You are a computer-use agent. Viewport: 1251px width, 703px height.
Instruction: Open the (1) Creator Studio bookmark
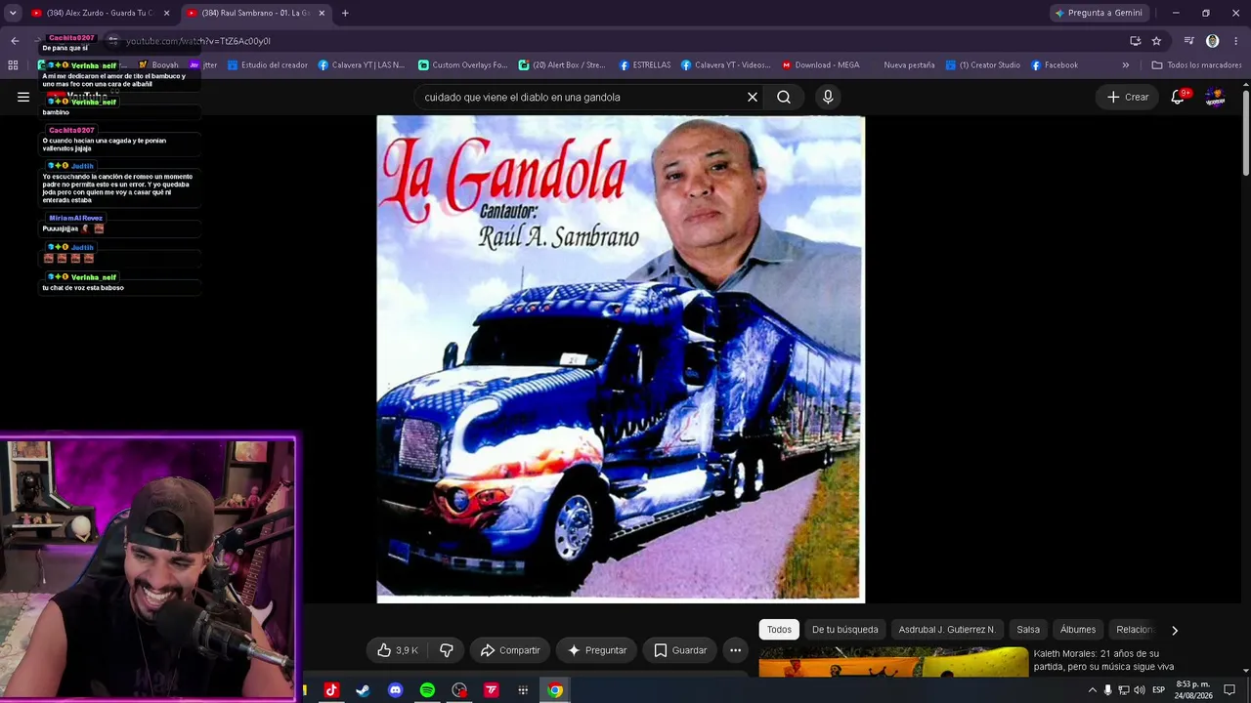[x=982, y=65]
